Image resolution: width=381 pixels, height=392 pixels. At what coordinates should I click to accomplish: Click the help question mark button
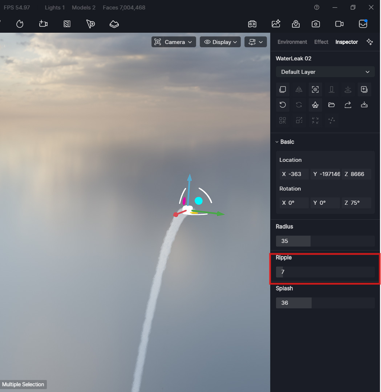(x=317, y=8)
